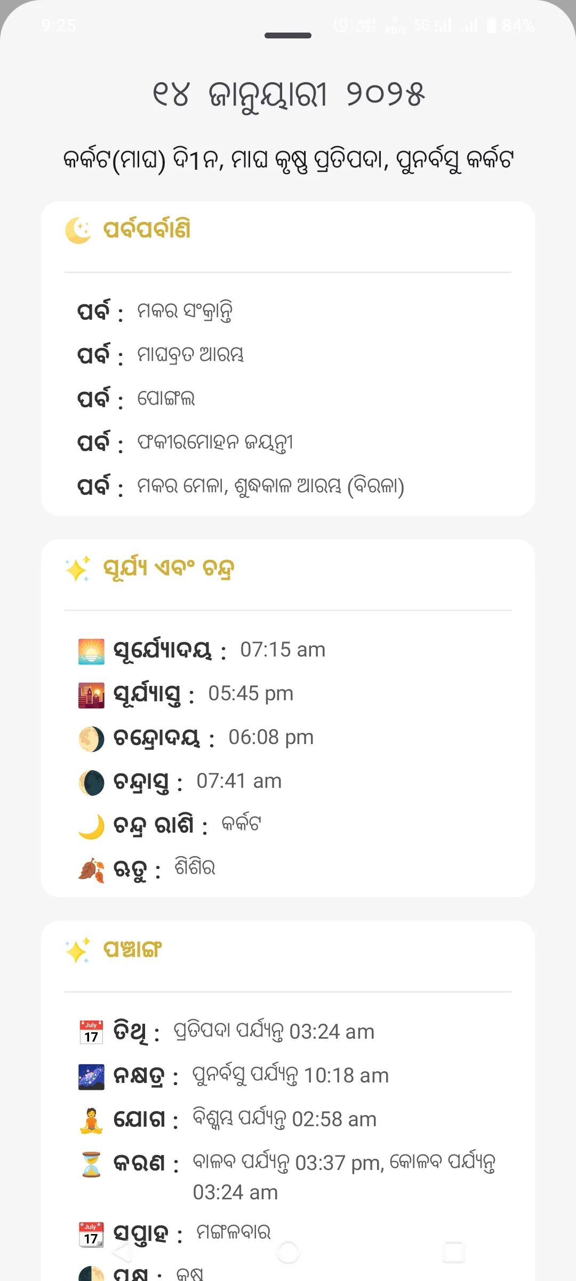Image resolution: width=576 pixels, height=1281 pixels.
Task: Open the ଫକୀରମୋହନ ଜୟନ୍ତୀ festival entry
Action: [x=215, y=442]
